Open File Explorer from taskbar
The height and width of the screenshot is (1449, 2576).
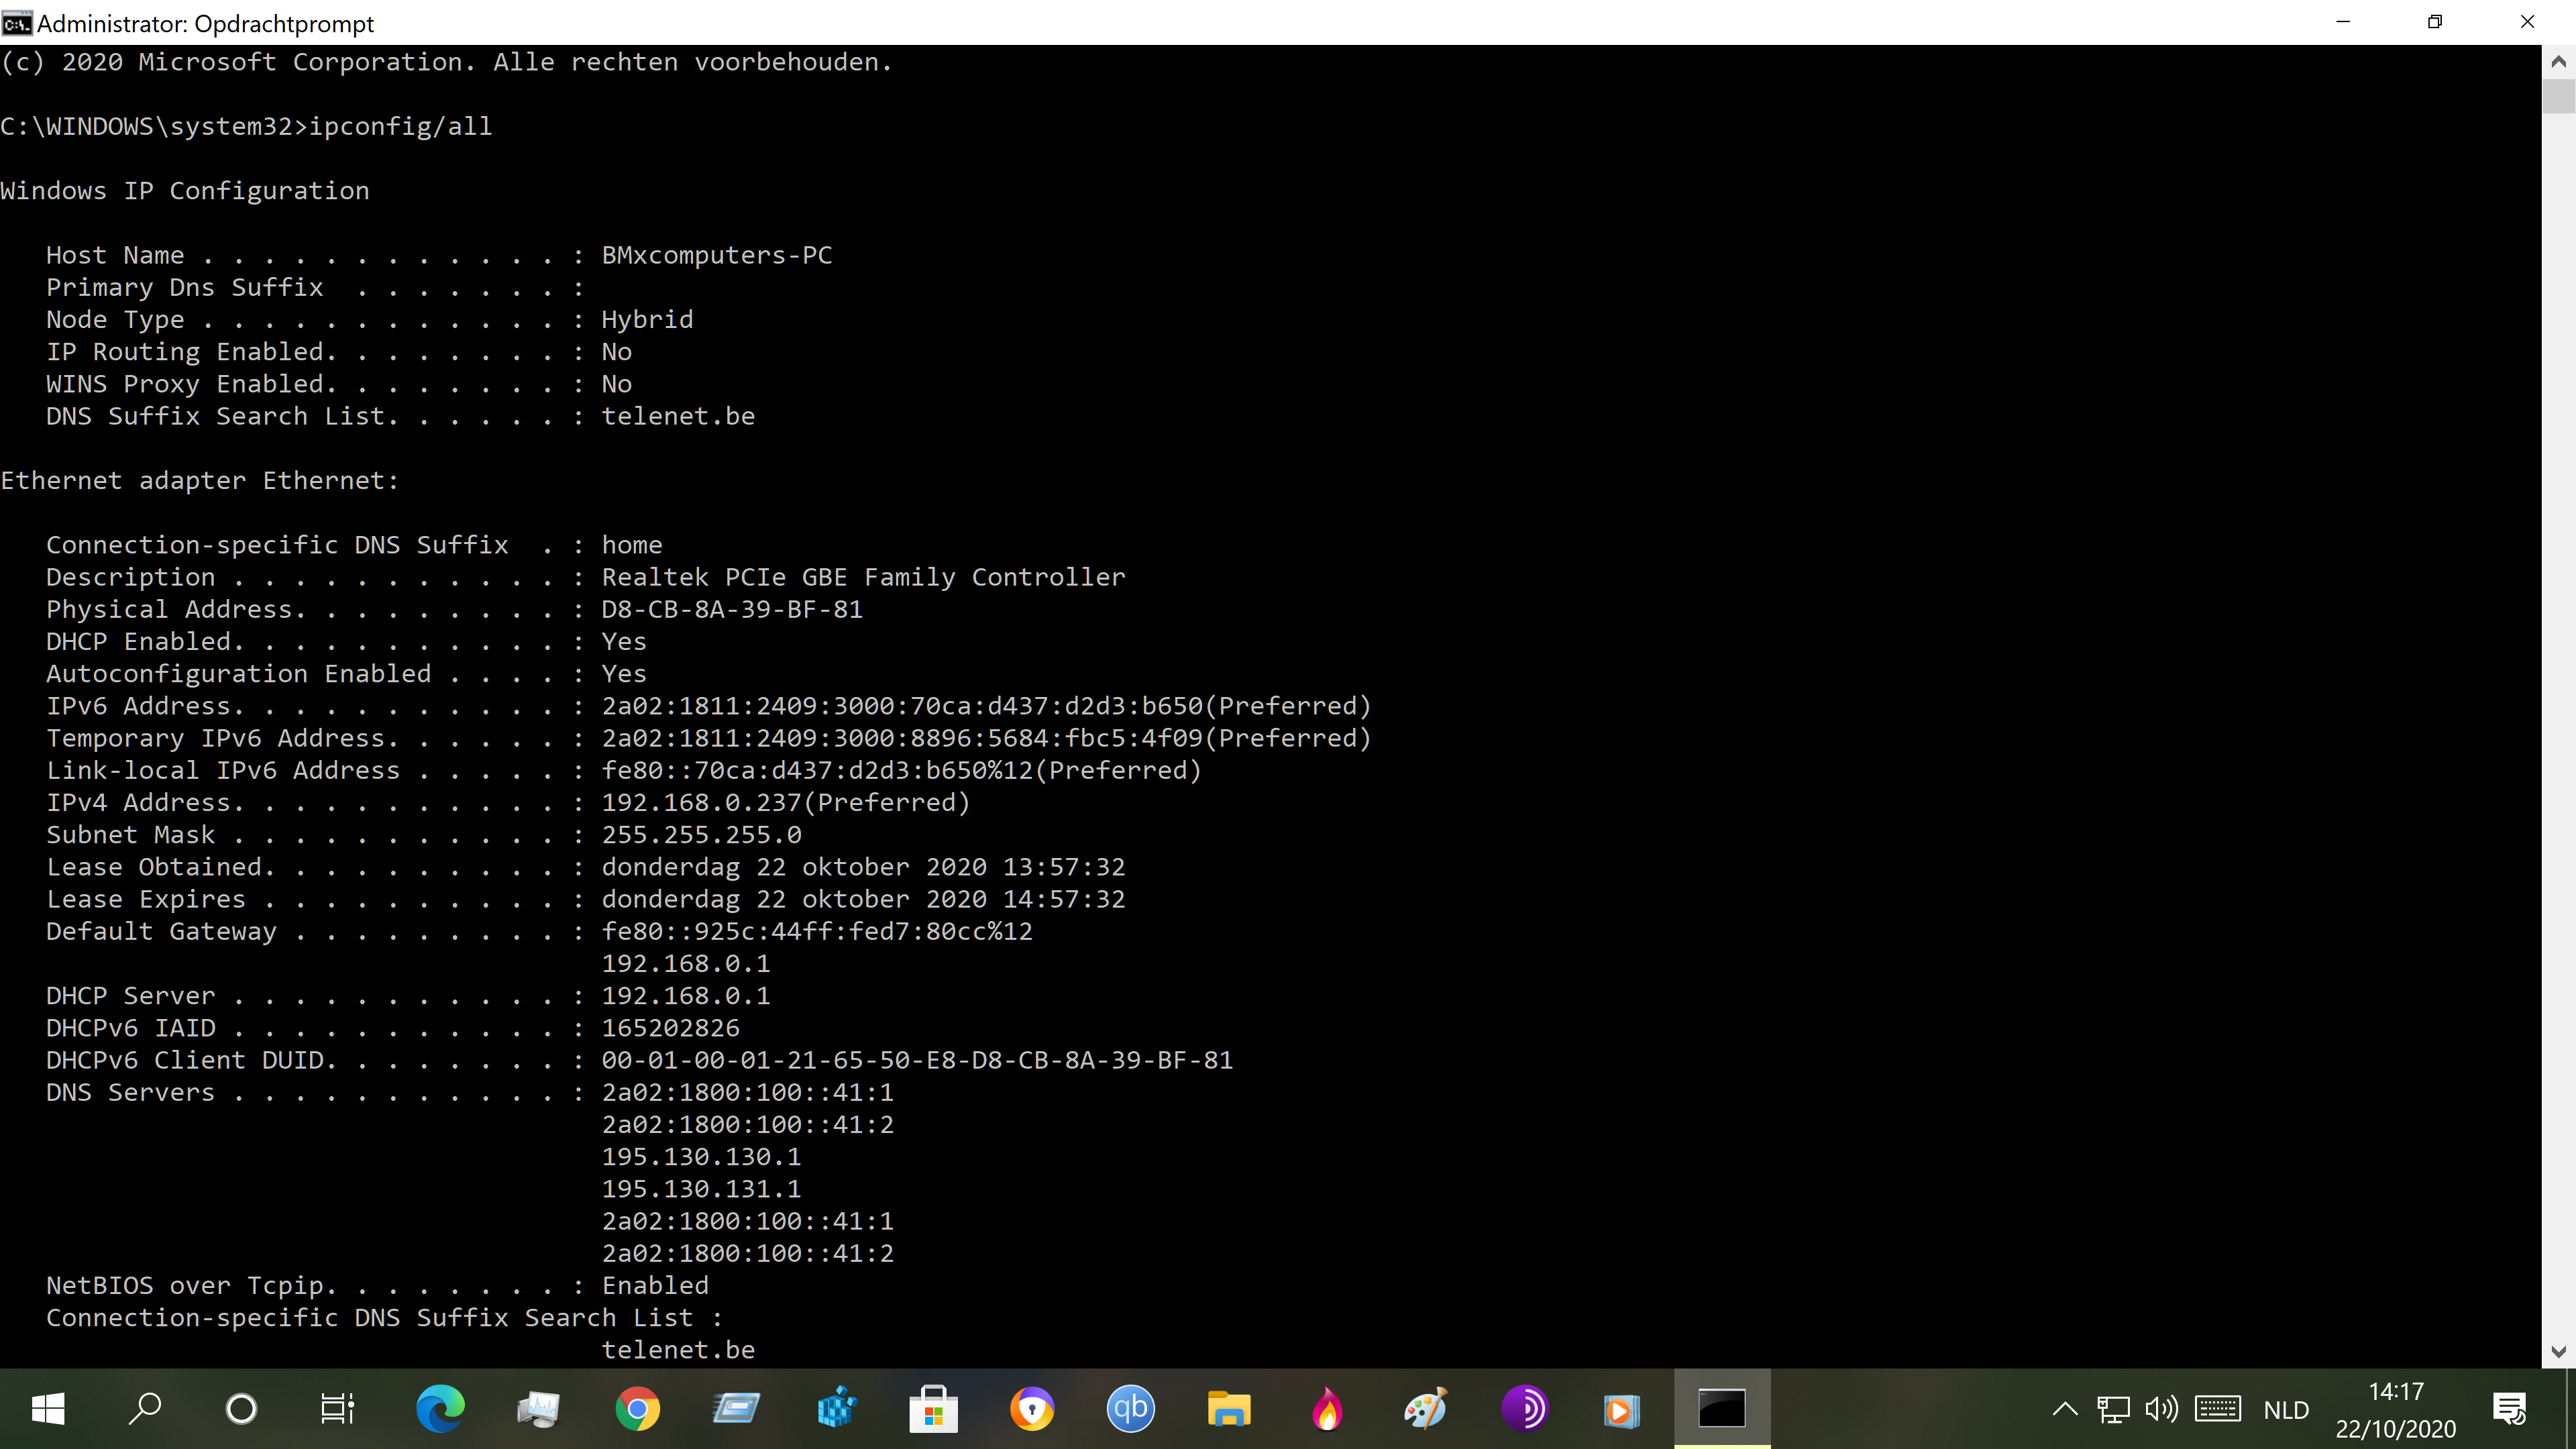(1229, 1409)
